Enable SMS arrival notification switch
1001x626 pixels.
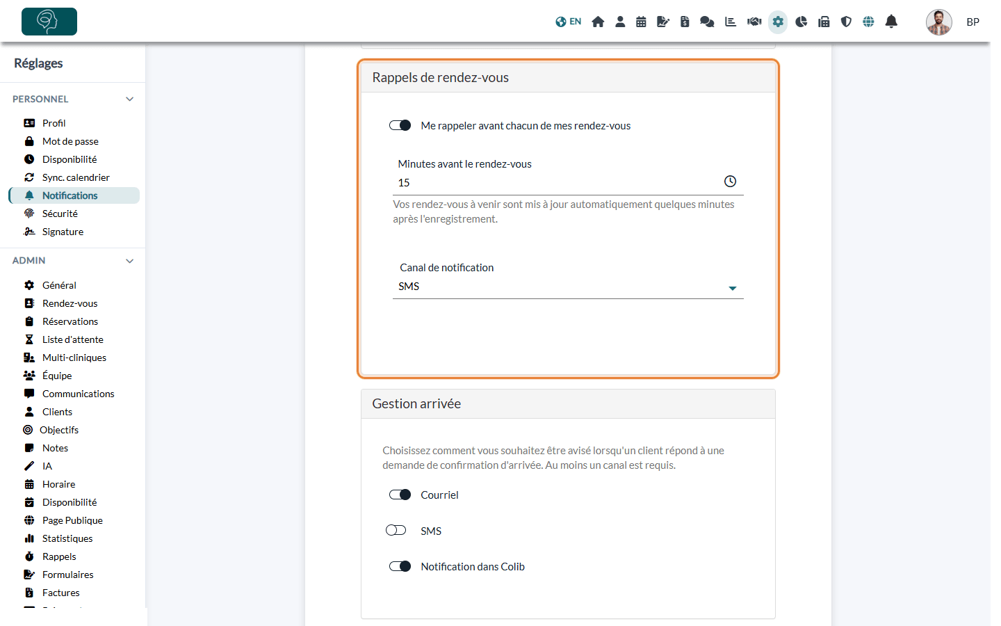point(396,530)
